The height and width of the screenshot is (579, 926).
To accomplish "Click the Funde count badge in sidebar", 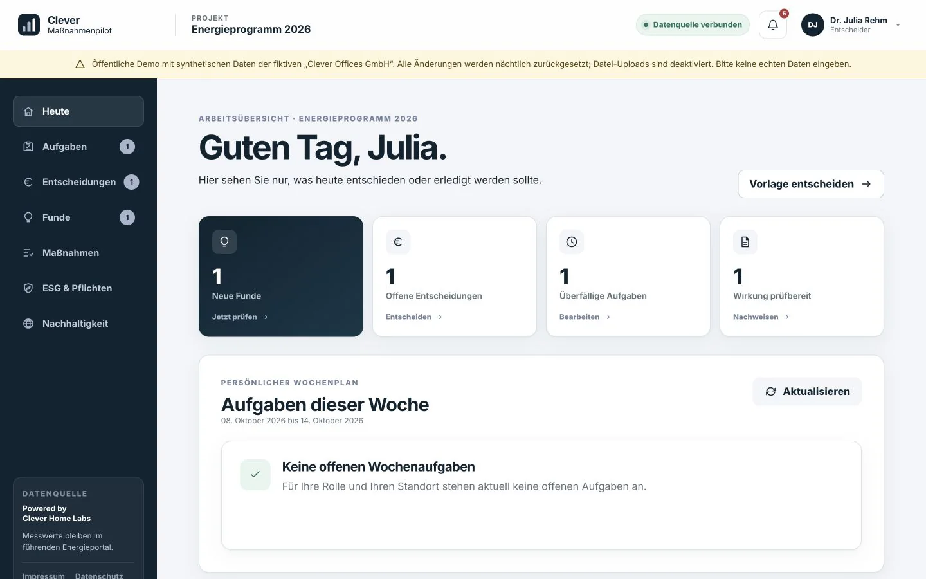I will point(127,217).
